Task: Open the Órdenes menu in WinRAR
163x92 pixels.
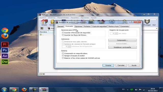Action: [52, 18]
